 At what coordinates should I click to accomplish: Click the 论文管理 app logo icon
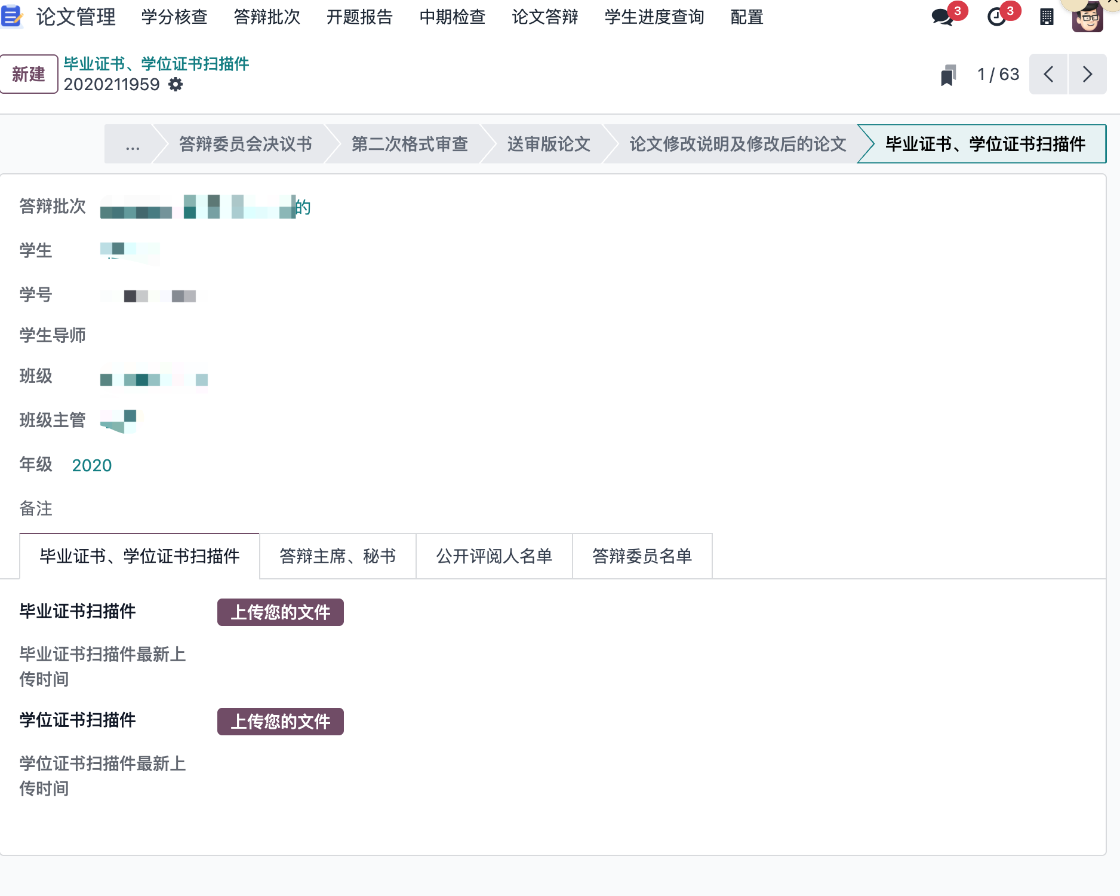click(x=11, y=17)
